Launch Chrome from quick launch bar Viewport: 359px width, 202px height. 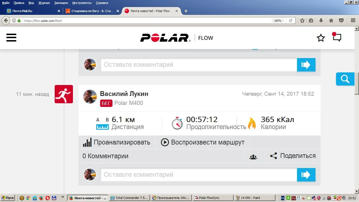coord(28,198)
